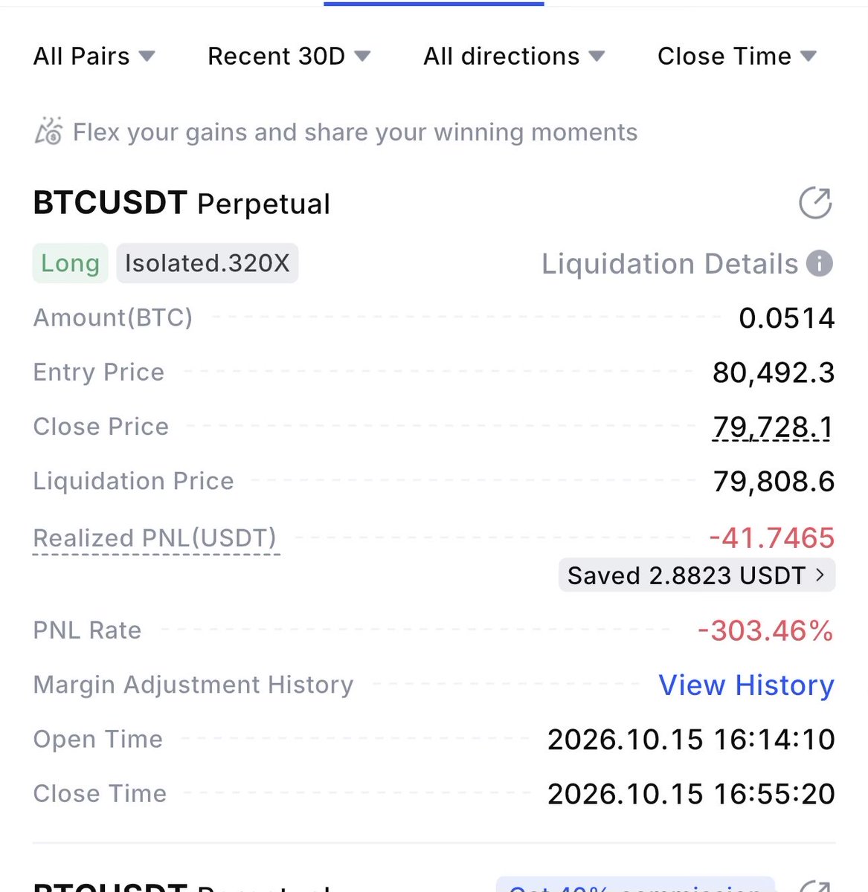Tap the Long direction tag
The height and width of the screenshot is (892, 868).
click(x=70, y=263)
